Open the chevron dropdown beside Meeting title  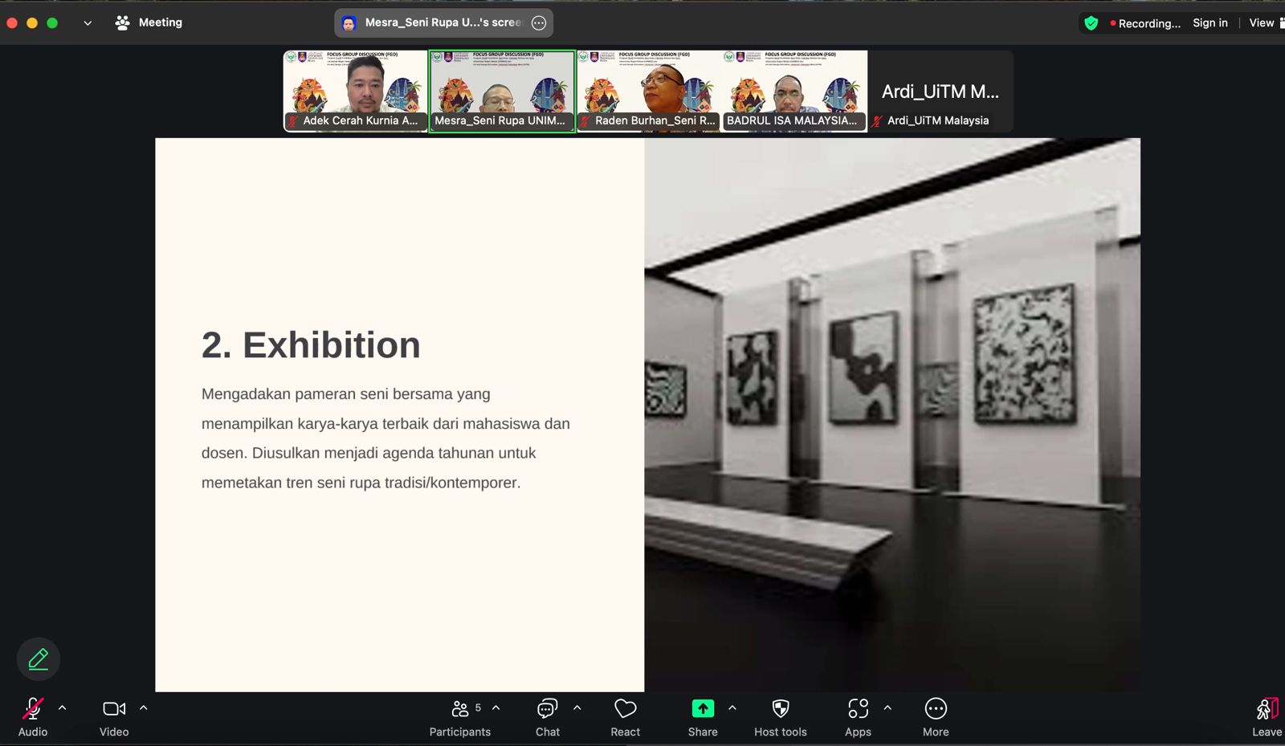tap(88, 23)
